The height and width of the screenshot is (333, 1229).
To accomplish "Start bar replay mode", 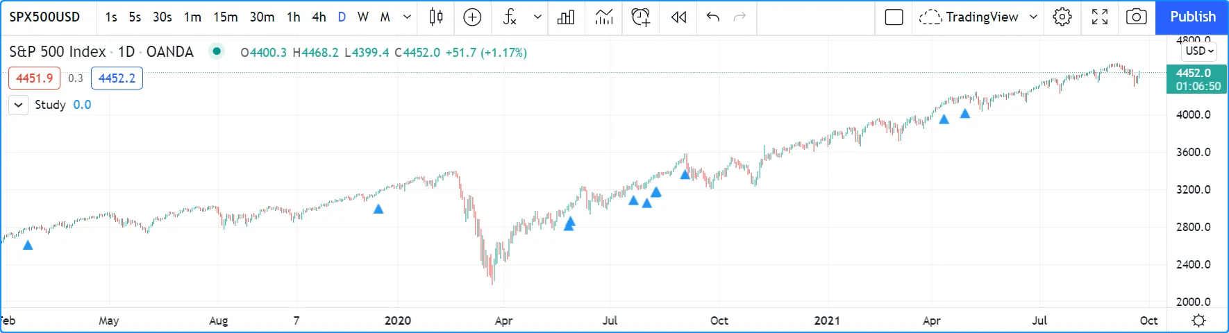I will point(678,17).
